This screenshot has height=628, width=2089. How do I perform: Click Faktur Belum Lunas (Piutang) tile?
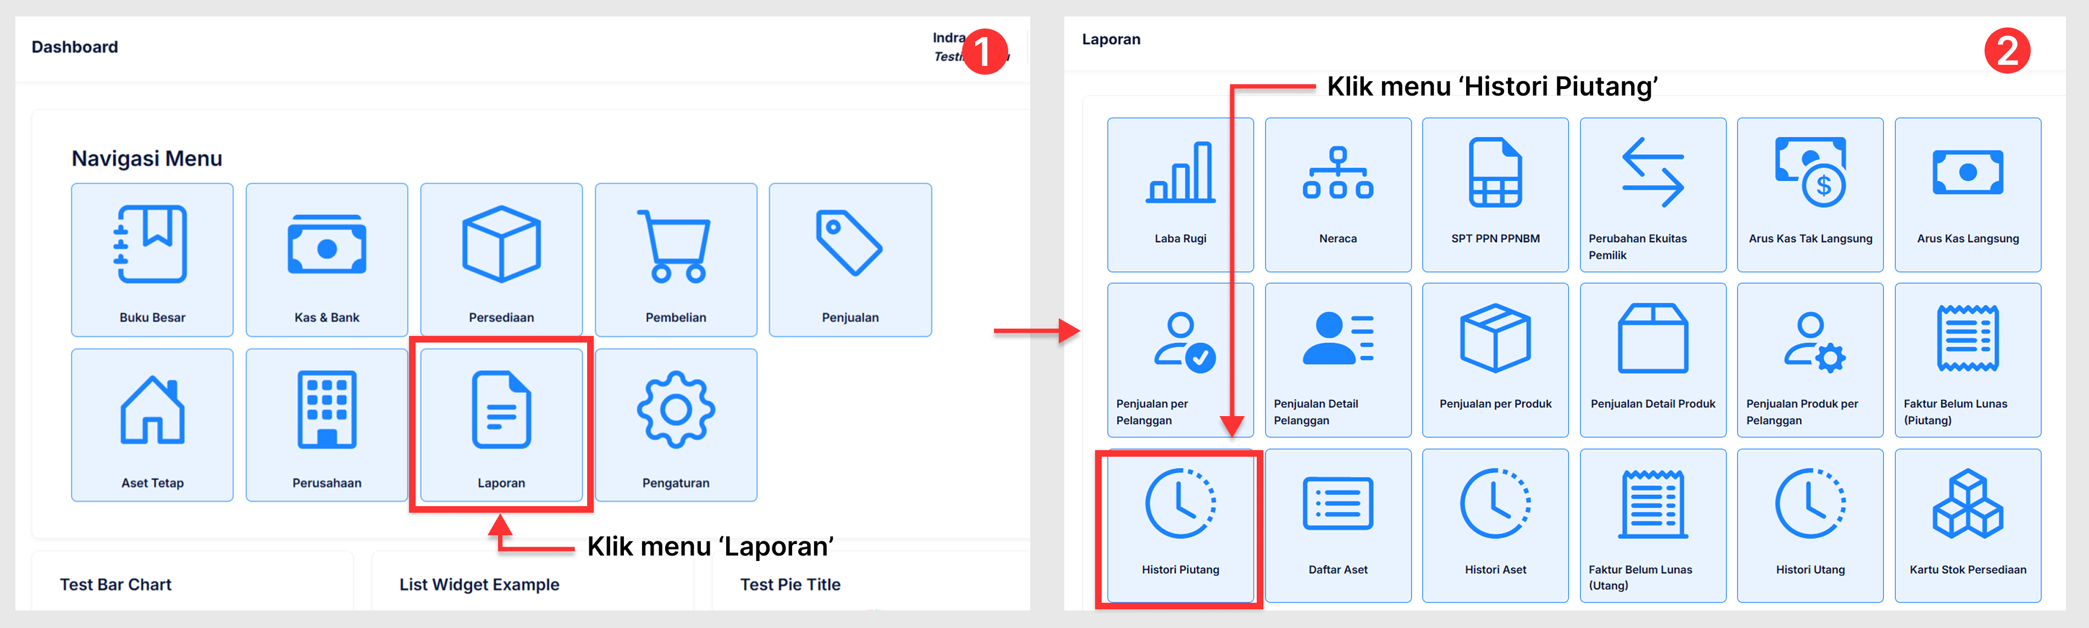point(1968,340)
